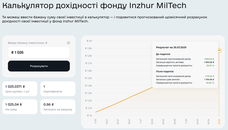Image resolution: width=228 pixels, height=130 pixels.
Task: Click the Калькулятор дохідності фонду Inzhur MilTech title
Action: click(x=94, y=6)
